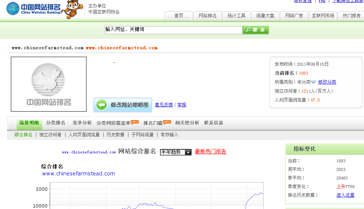This screenshot has width=364, height=209.
Task: Select the 联系信息 tab
Action: (213, 123)
